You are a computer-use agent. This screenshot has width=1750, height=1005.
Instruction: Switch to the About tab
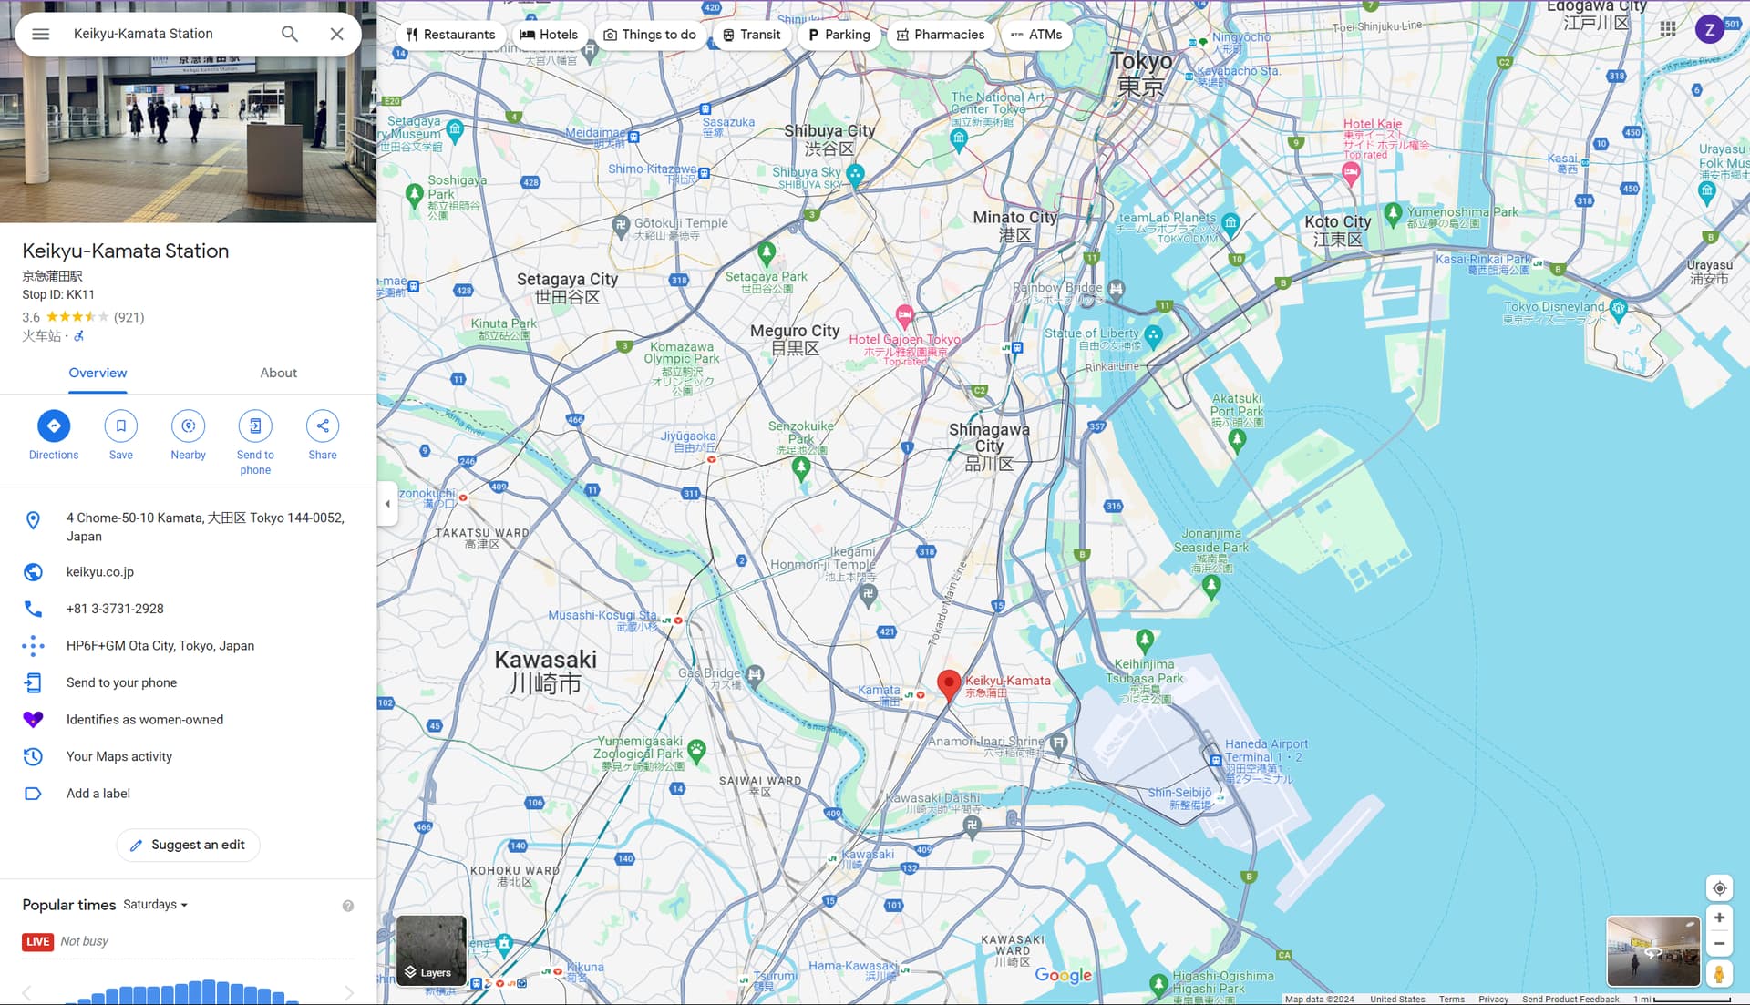[x=278, y=373]
